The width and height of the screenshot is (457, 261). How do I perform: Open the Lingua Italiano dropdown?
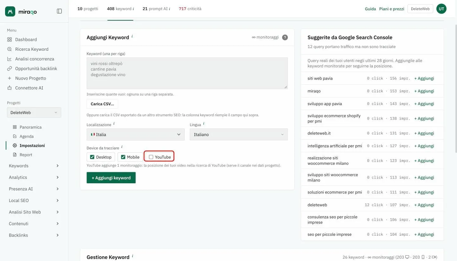(239, 134)
